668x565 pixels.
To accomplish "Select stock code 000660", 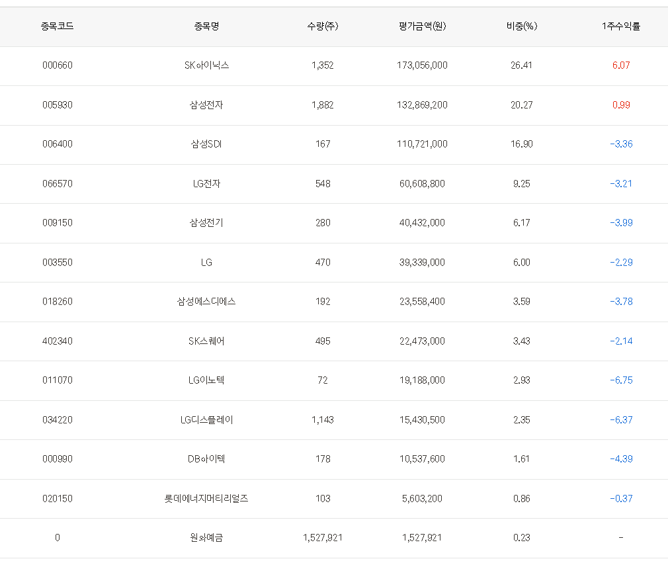I will (58, 65).
